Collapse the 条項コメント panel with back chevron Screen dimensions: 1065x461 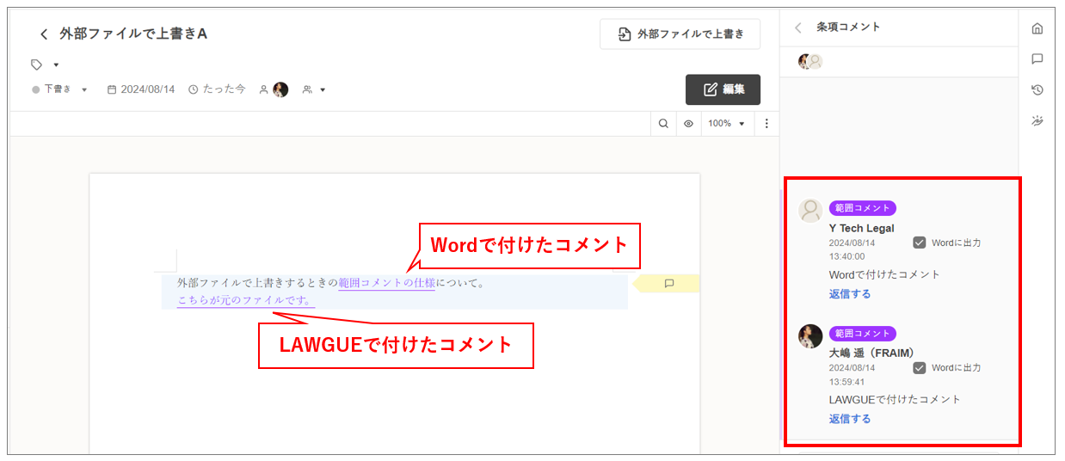coord(798,28)
